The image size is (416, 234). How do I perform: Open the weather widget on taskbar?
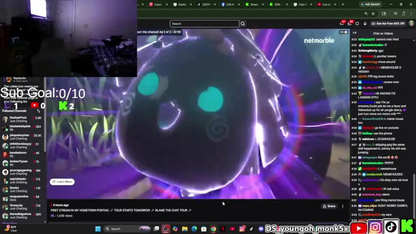coord(10,229)
